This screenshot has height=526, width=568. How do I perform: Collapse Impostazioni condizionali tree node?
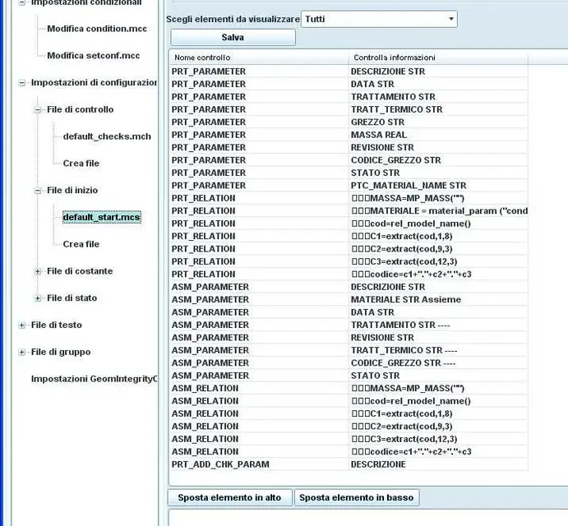[x=21, y=2]
